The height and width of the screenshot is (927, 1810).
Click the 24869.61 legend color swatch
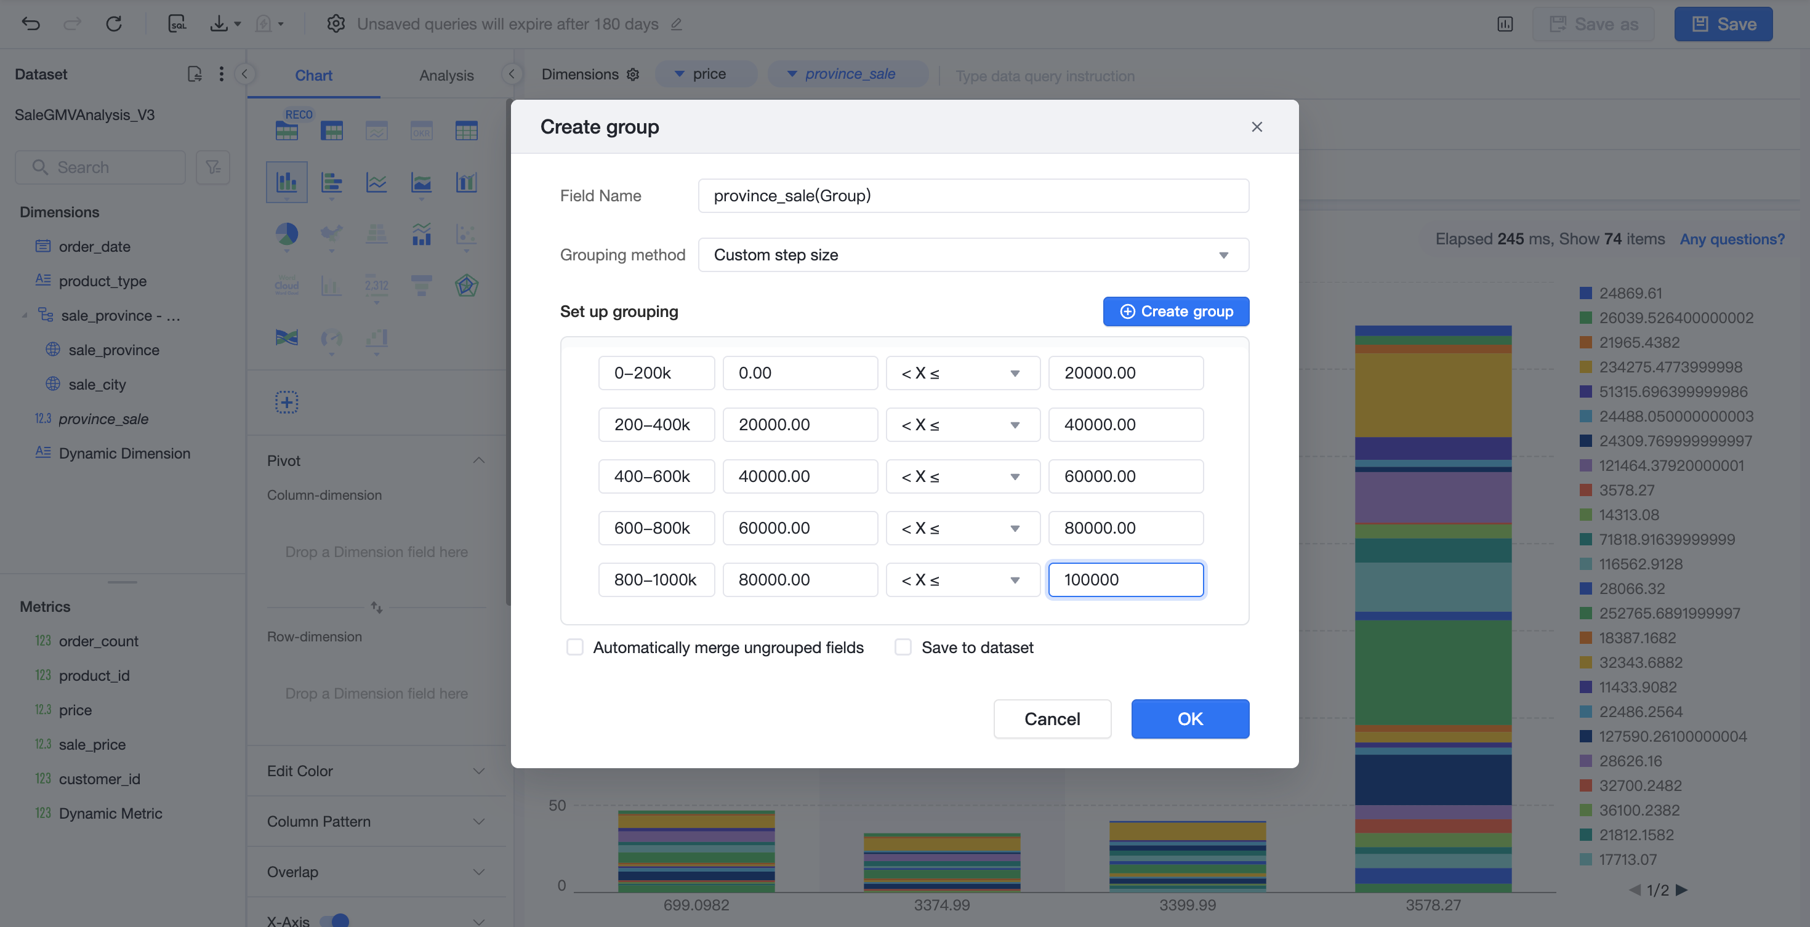pos(1585,293)
